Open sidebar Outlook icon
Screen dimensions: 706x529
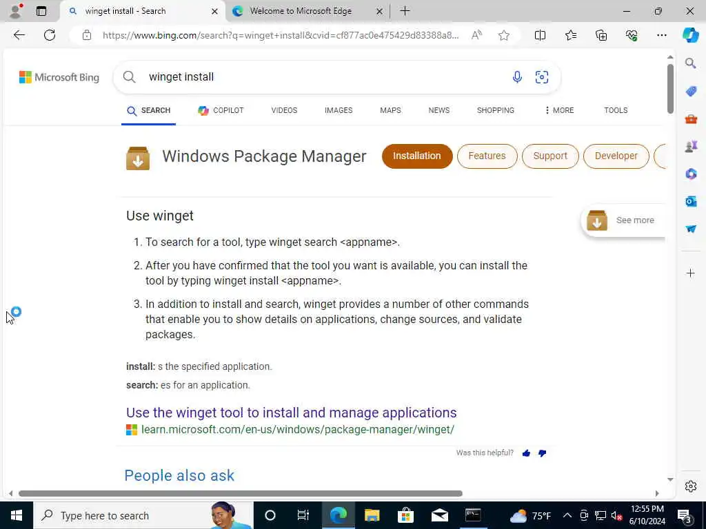click(691, 201)
